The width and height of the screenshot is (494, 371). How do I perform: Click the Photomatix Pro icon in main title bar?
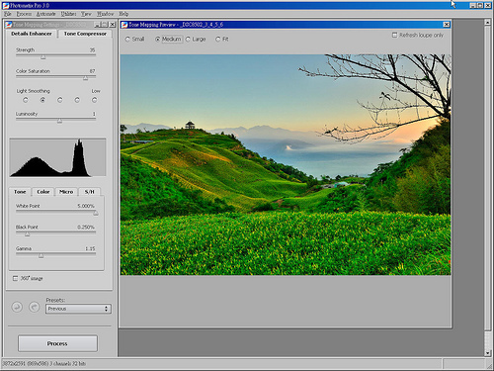tap(5, 6)
